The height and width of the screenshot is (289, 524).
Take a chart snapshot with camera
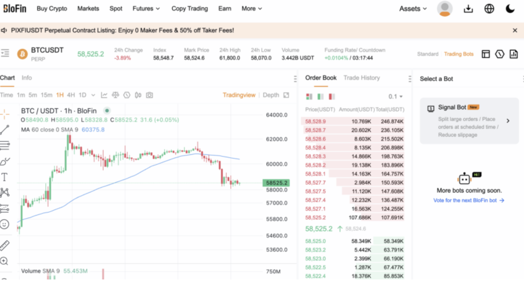(x=150, y=95)
